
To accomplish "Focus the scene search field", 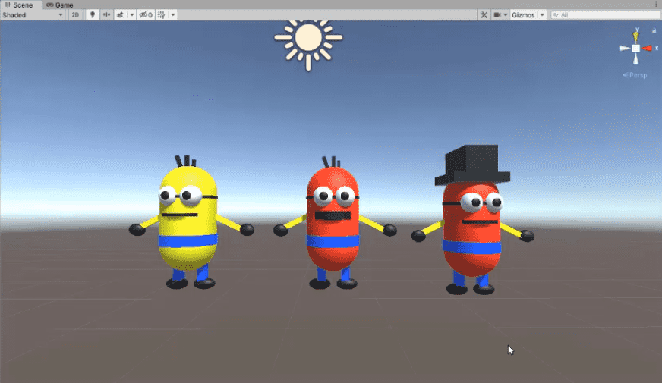I will tap(605, 14).
